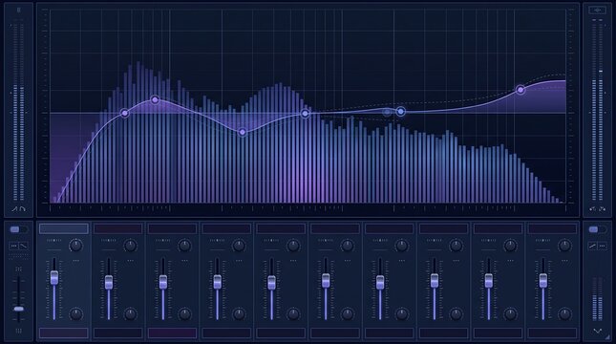Expand the chevron at bottom of right panel

click(598, 331)
